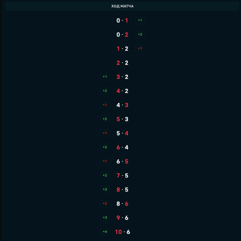241x241 pixels.
Task: Click the opening 0 - 1 score entry
Action: tap(122, 20)
